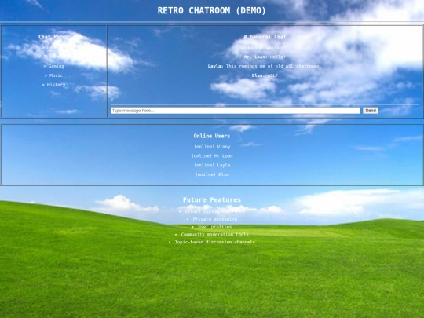
Task: Select online user Mr.Loan
Action: pyautogui.click(x=212, y=155)
